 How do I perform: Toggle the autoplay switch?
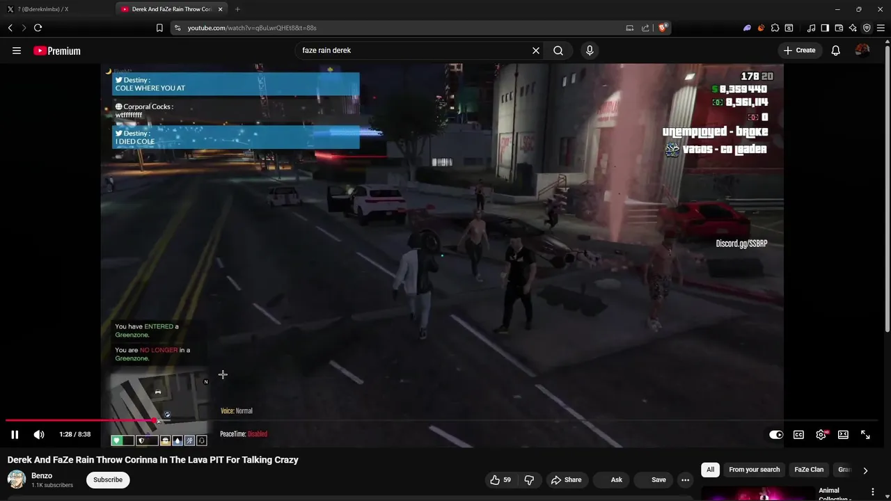(x=776, y=434)
